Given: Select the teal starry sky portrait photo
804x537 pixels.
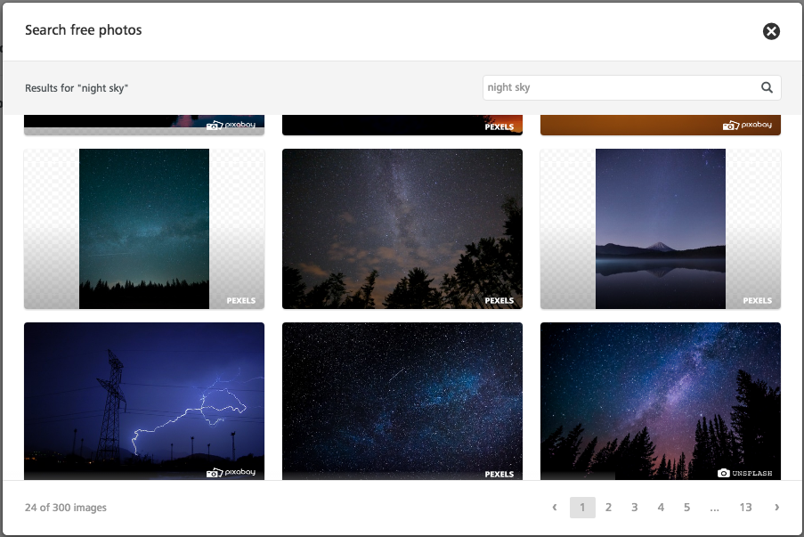Looking at the screenshot, I should point(144,229).
